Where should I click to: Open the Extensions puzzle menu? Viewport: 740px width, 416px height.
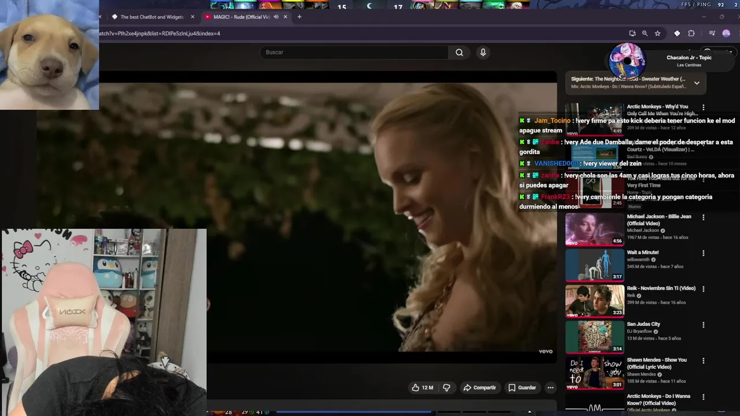pyautogui.click(x=691, y=34)
